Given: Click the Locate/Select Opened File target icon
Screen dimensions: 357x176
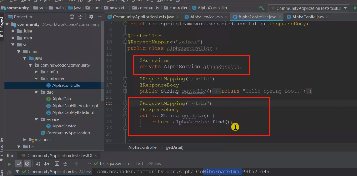Looking at the screenshot, I should click(72, 17).
